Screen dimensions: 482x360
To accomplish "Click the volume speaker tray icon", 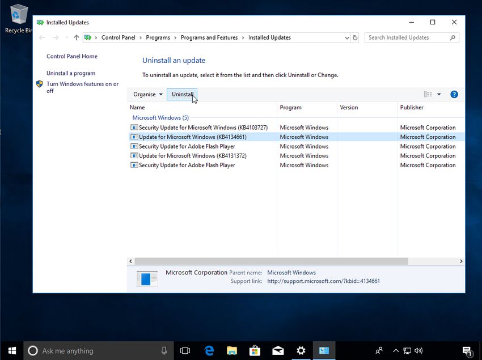I will [418, 350].
